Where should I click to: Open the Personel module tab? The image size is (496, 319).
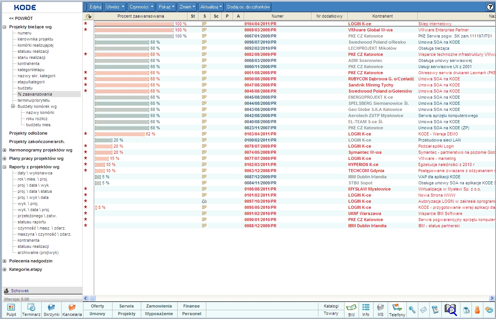point(191,314)
